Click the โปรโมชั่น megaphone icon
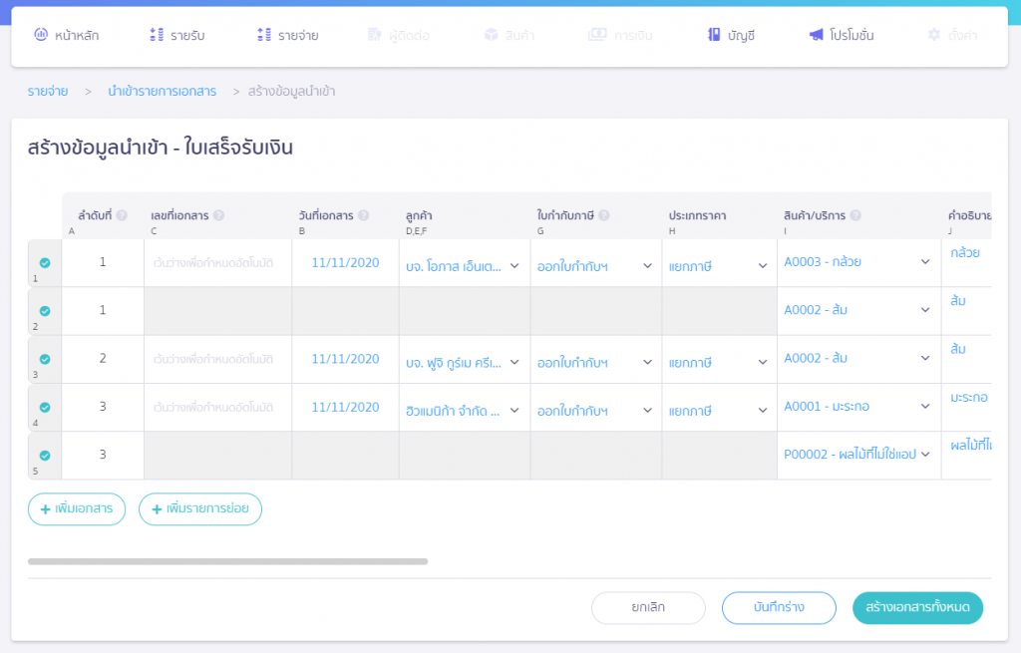Image resolution: width=1021 pixels, height=653 pixels. pyautogui.click(x=817, y=35)
